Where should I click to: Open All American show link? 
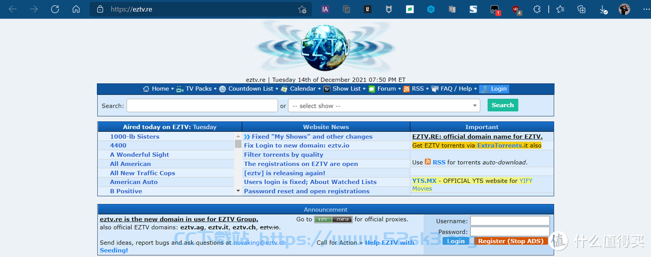[x=130, y=164]
